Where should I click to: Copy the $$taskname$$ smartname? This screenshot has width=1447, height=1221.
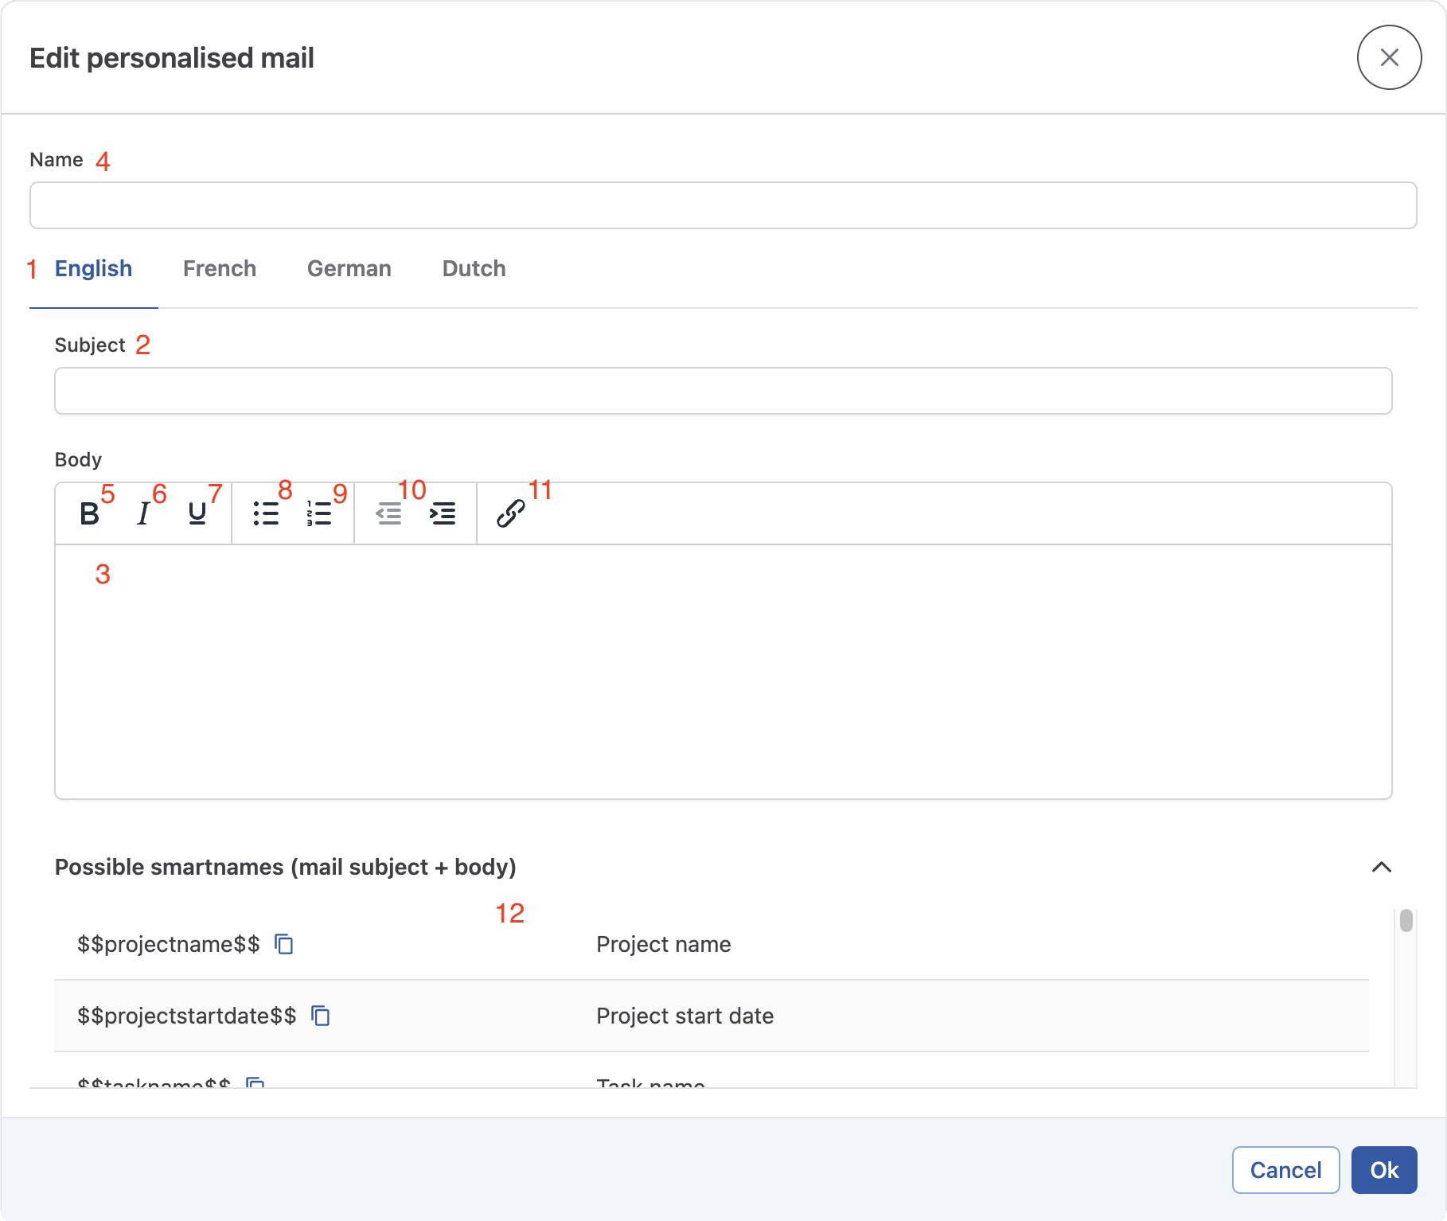click(255, 1084)
